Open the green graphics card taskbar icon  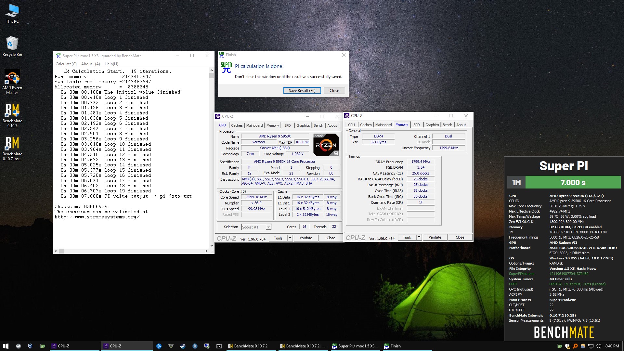coord(42,346)
